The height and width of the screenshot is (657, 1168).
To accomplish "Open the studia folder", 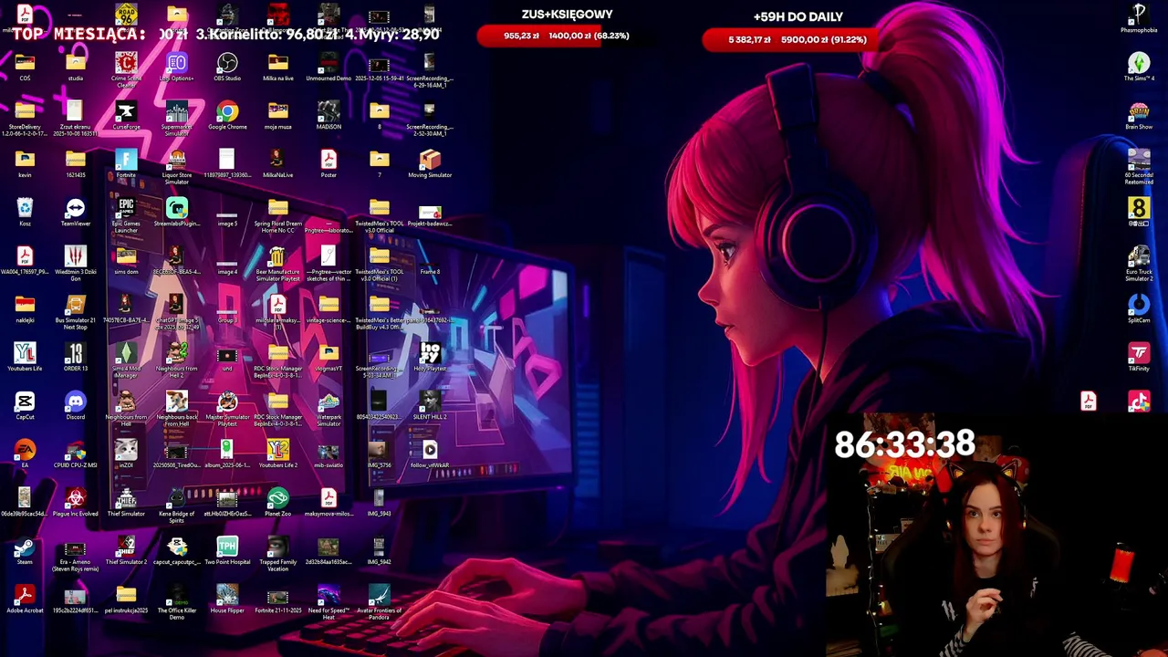I will tap(76, 66).
